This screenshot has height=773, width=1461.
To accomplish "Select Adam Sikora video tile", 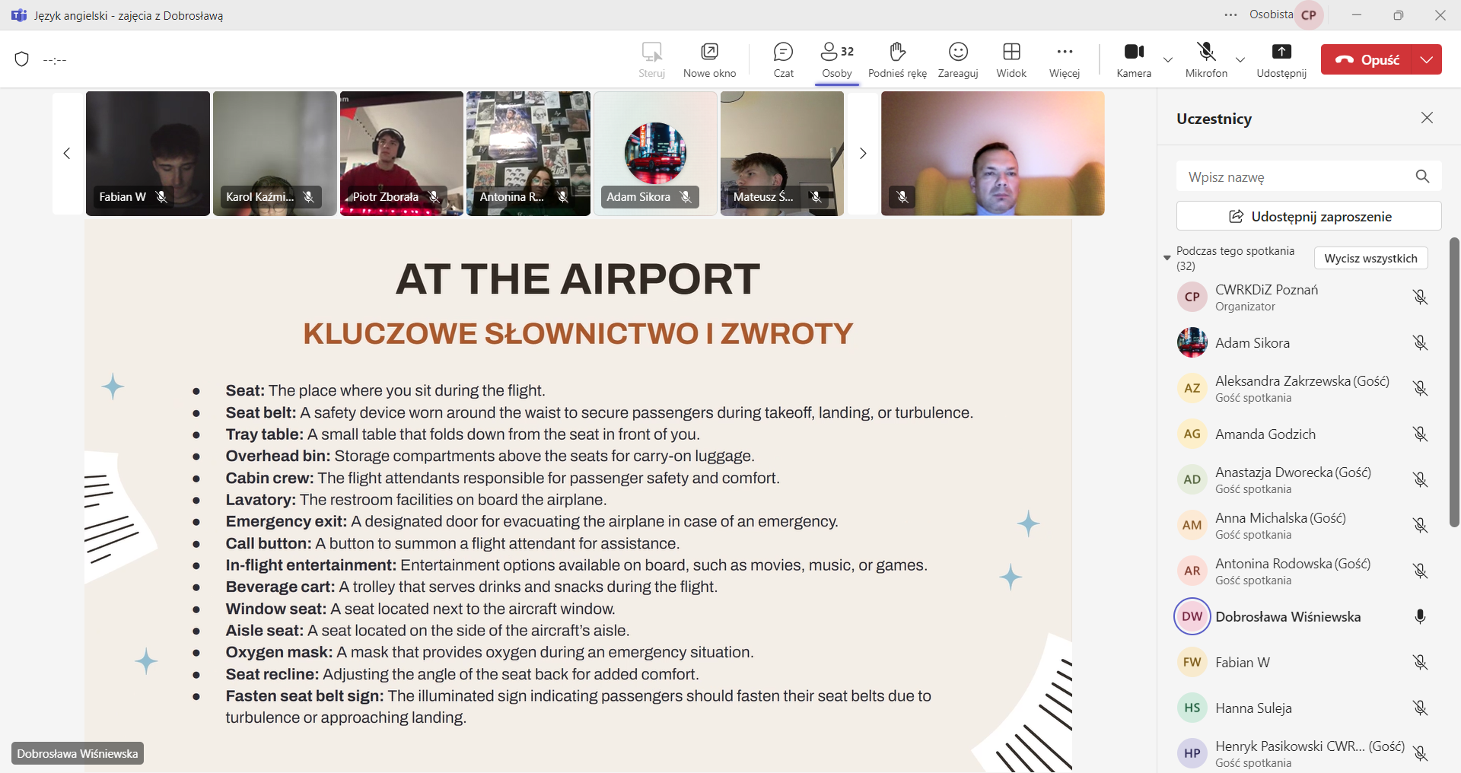I will [655, 154].
